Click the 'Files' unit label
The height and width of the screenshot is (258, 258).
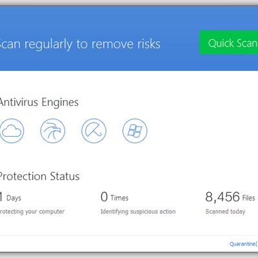pos(248,198)
